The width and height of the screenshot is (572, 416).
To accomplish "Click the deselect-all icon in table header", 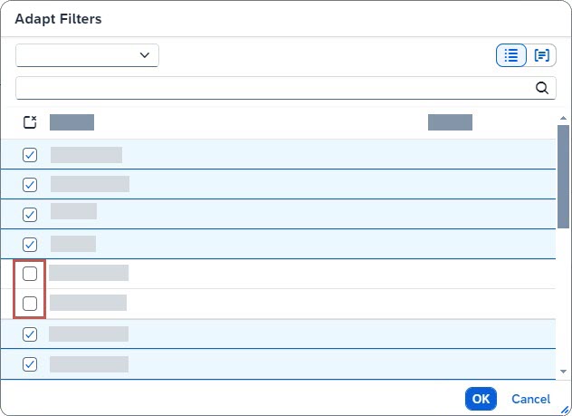I will pyautogui.click(x=30, y=122).
